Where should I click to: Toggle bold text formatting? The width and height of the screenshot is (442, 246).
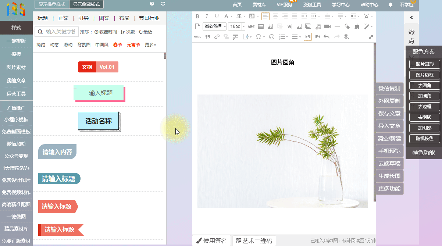click(197, 16)
